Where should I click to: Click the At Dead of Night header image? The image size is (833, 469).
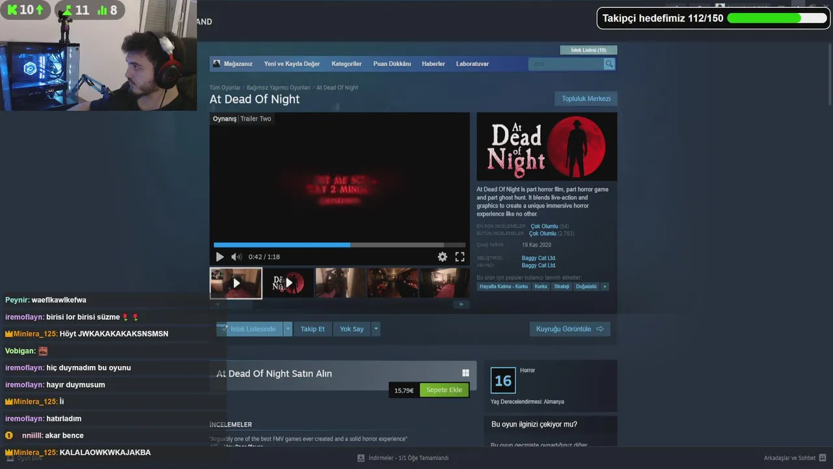pos(547,147)
